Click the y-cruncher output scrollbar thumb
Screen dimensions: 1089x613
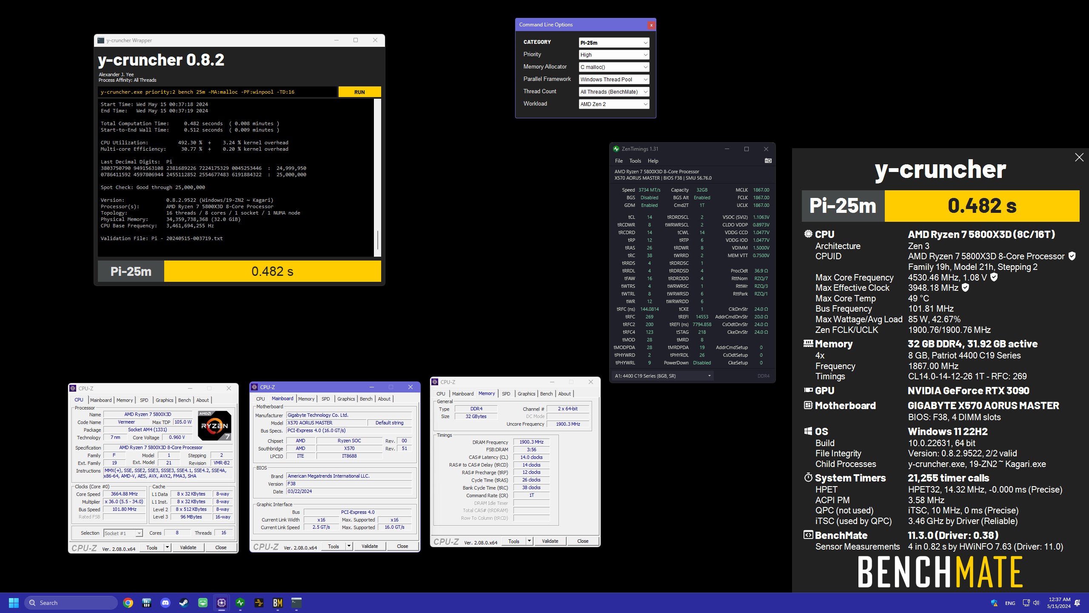[377, 240]
